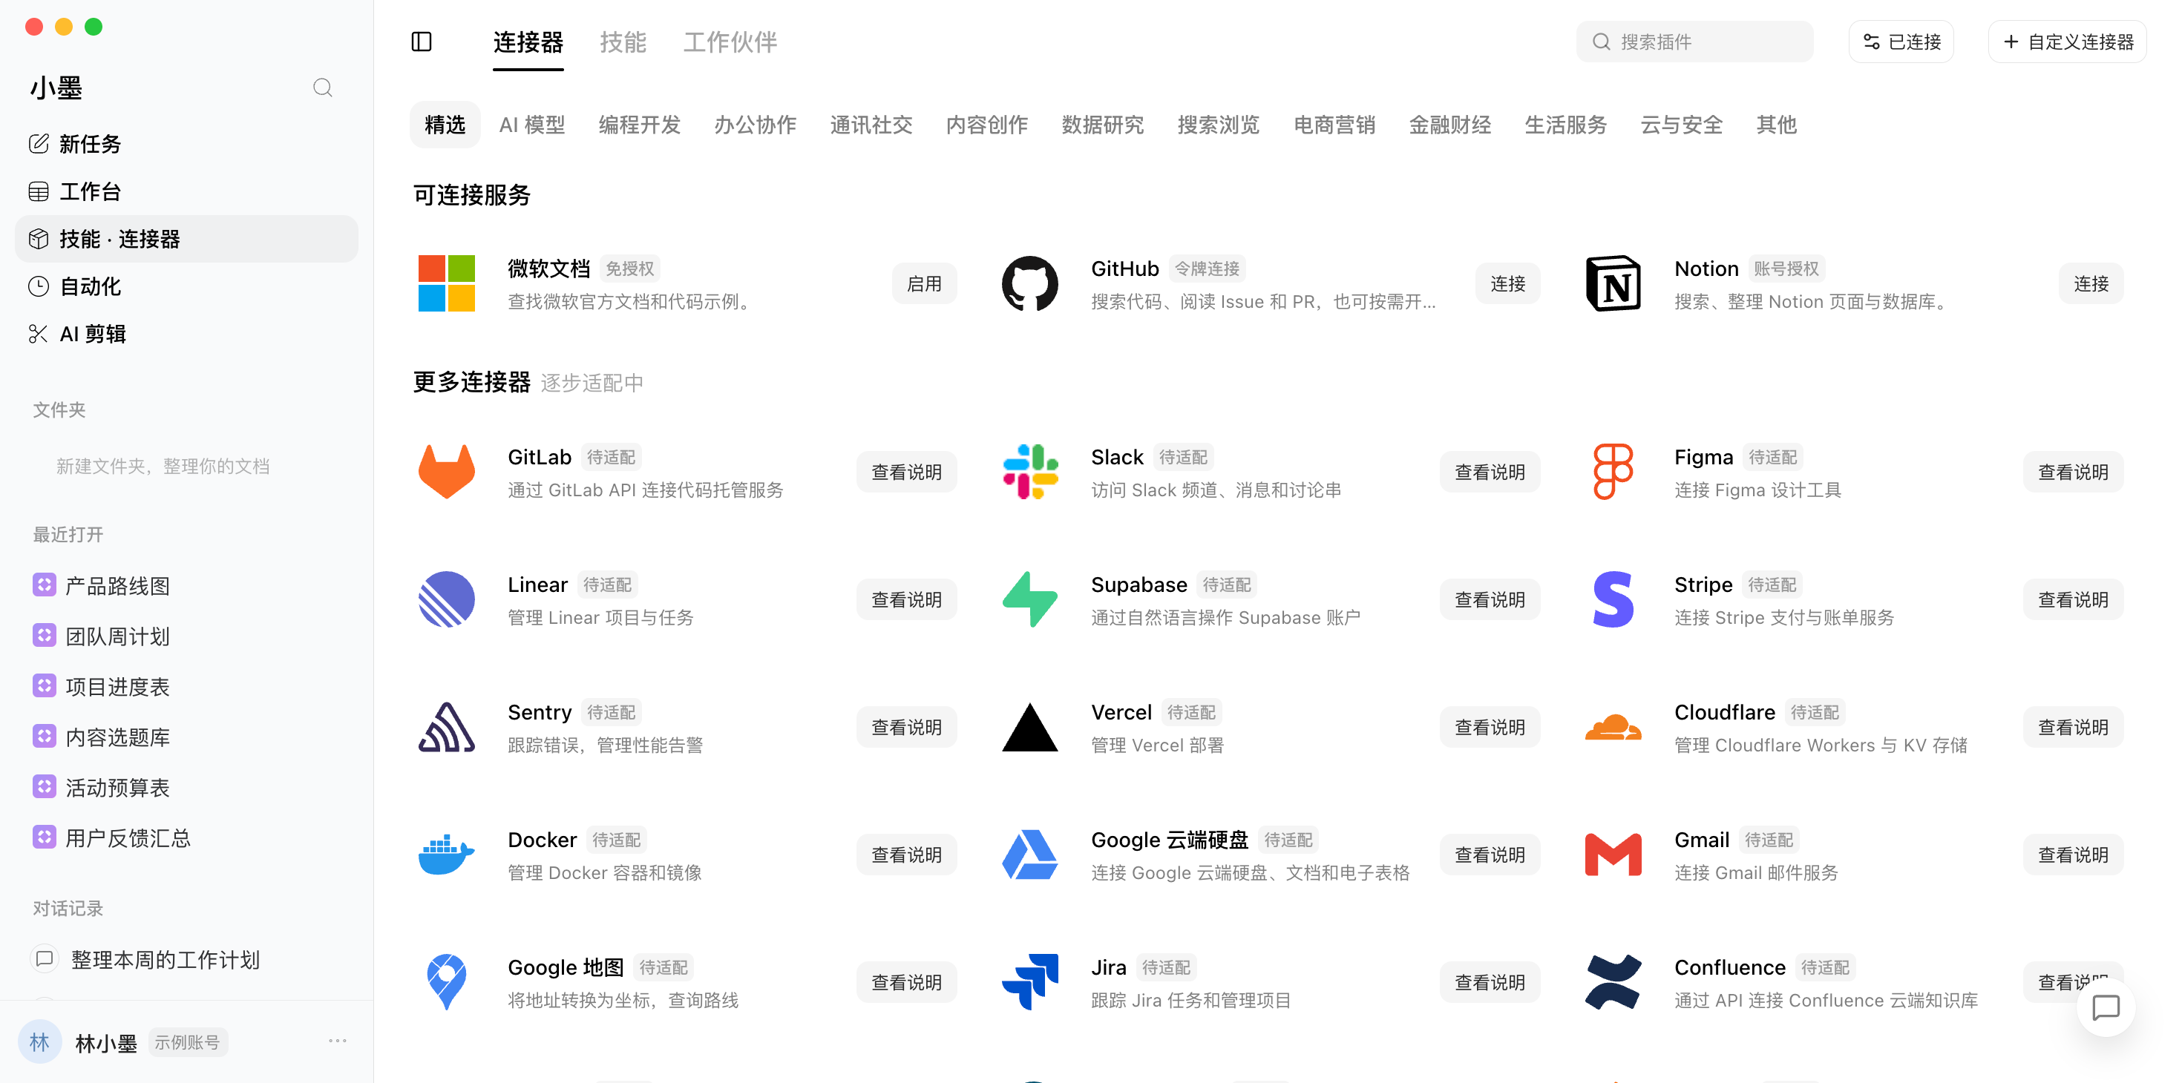Click the Jira logo icon
Screen dimensions: 2182x1083
click(x=1029, y=982)
